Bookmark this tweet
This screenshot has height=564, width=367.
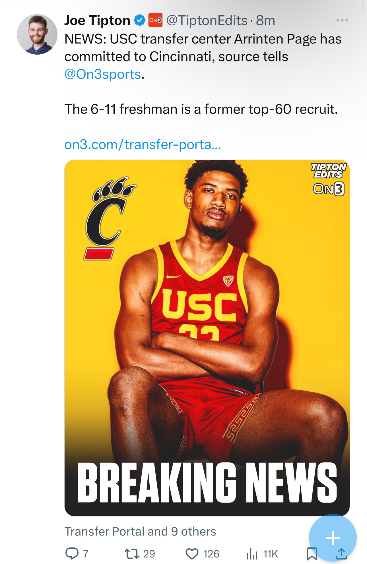click(312, 553)
